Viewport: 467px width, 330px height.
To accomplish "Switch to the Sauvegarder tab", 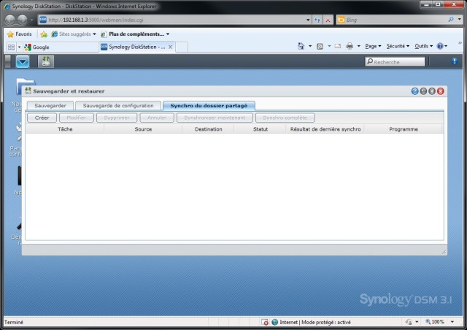I will [50, 106].
